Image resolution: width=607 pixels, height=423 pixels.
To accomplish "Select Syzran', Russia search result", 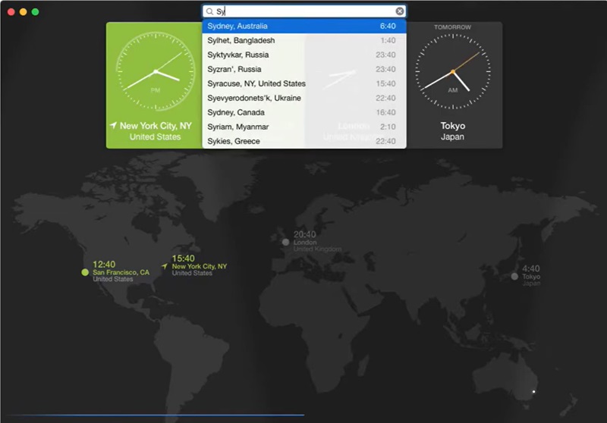I will click(x=304, y=69).
